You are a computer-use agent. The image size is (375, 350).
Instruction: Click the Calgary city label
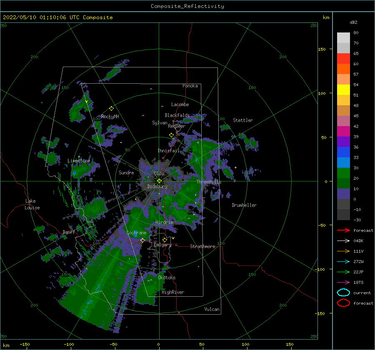(x=162, y=245)
